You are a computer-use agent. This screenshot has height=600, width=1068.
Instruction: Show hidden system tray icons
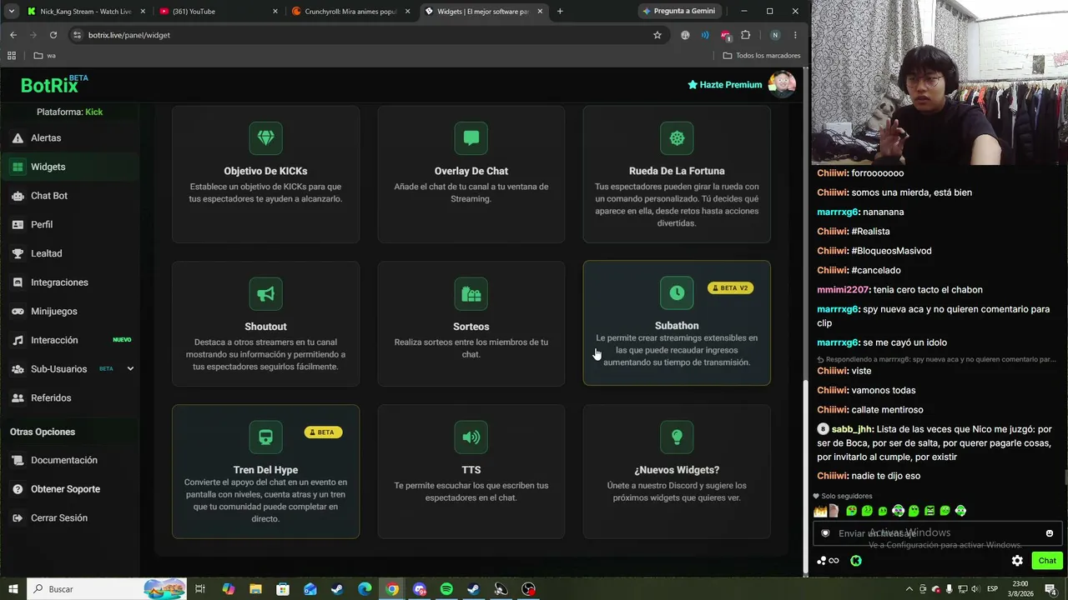(x=909, y=589)
